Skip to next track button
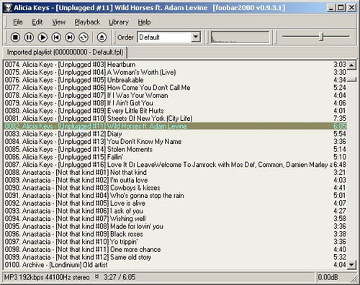Image resolution: width=360 pixels, height=285 pixels. pos(70,37)
